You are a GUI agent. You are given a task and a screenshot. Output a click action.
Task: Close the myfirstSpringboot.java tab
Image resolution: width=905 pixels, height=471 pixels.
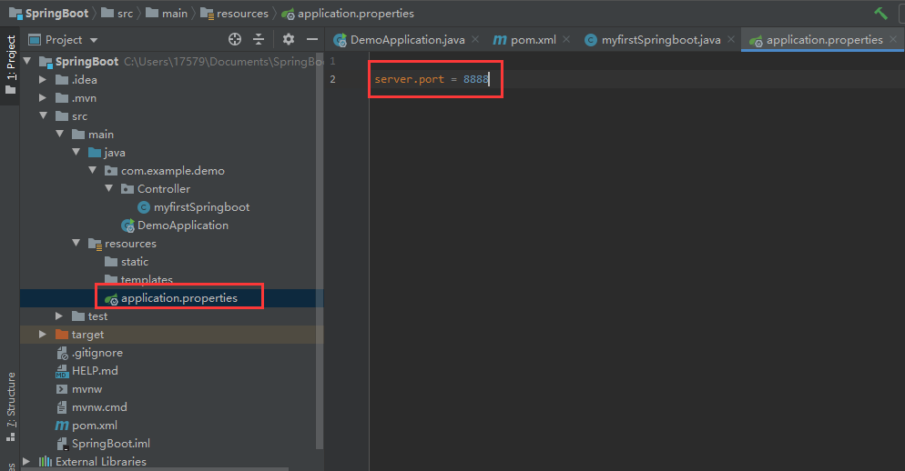[x=731, y=39]
